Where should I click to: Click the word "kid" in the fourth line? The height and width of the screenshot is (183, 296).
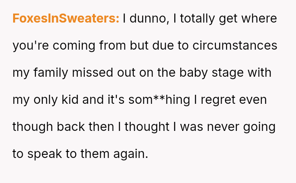point(70,100)
